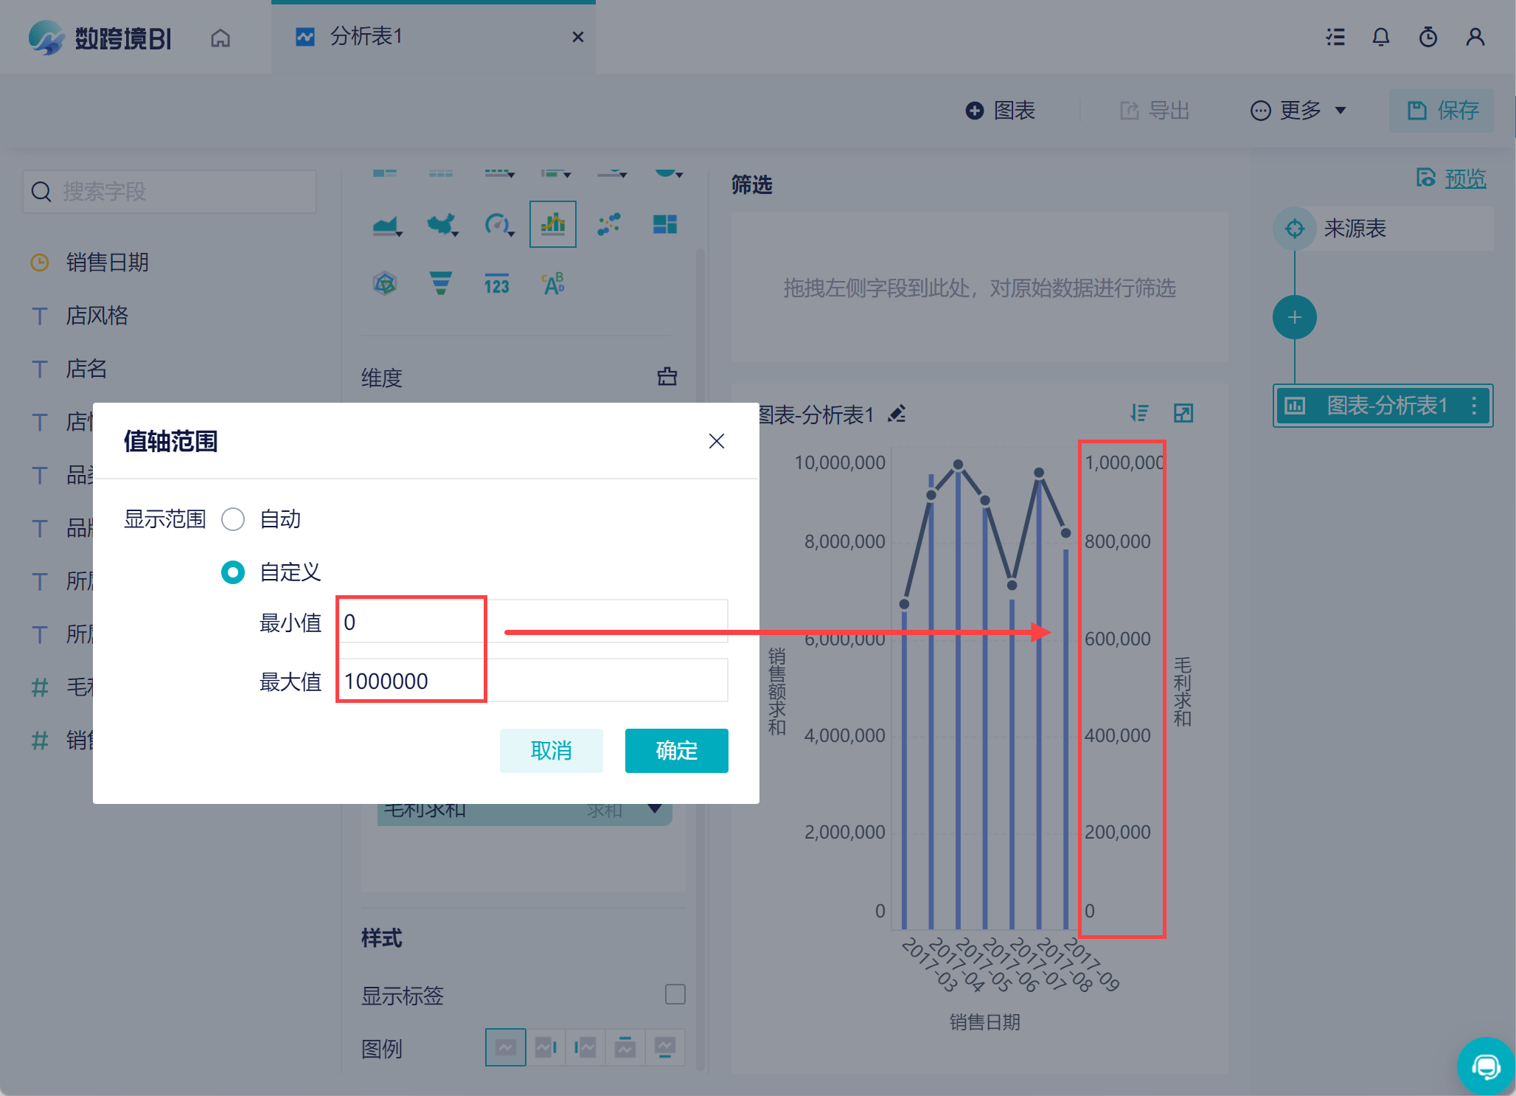Select the scatter chart type icon
This screenshot has width=1516, height=1096.
point(608,224)
